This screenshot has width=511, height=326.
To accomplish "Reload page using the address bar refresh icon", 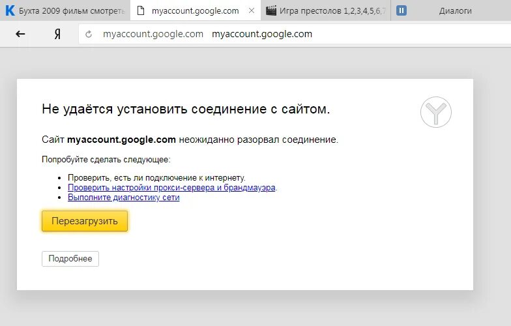I will [x=89, y=34].
